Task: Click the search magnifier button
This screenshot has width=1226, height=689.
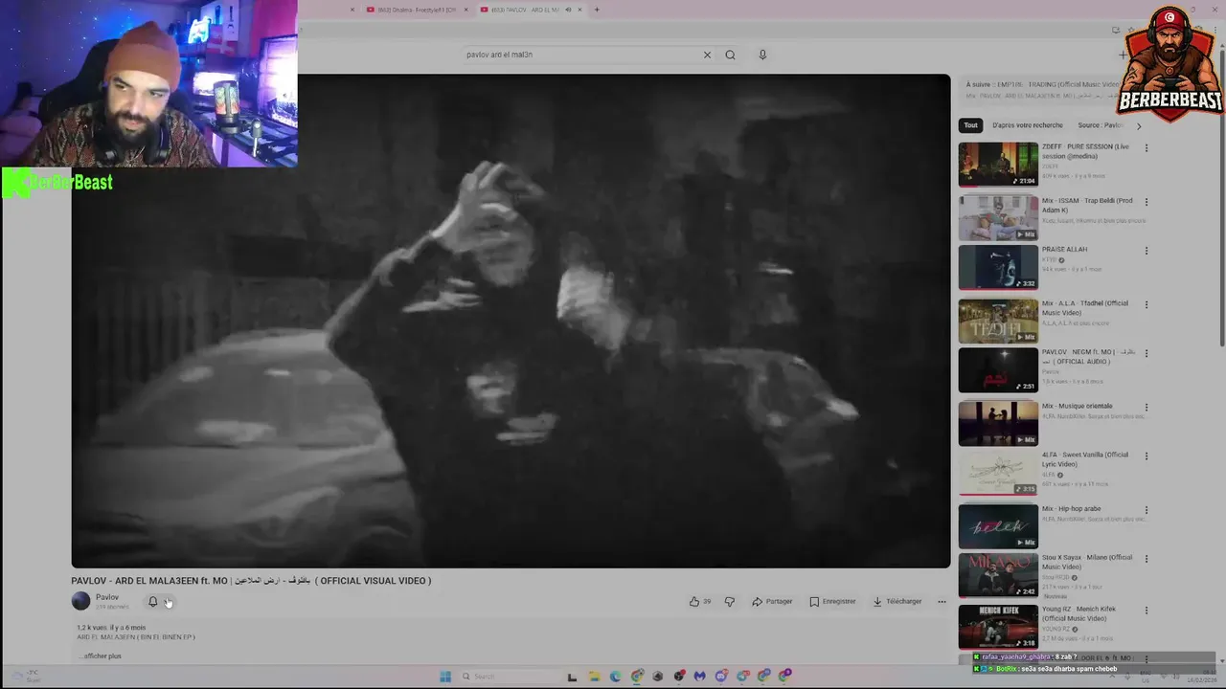Action: point(730,55)
